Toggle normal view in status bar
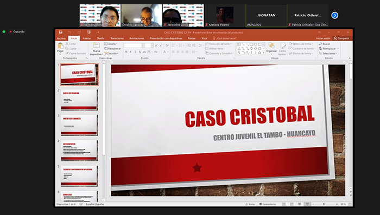380x215 pixels. tap(284, 204)
